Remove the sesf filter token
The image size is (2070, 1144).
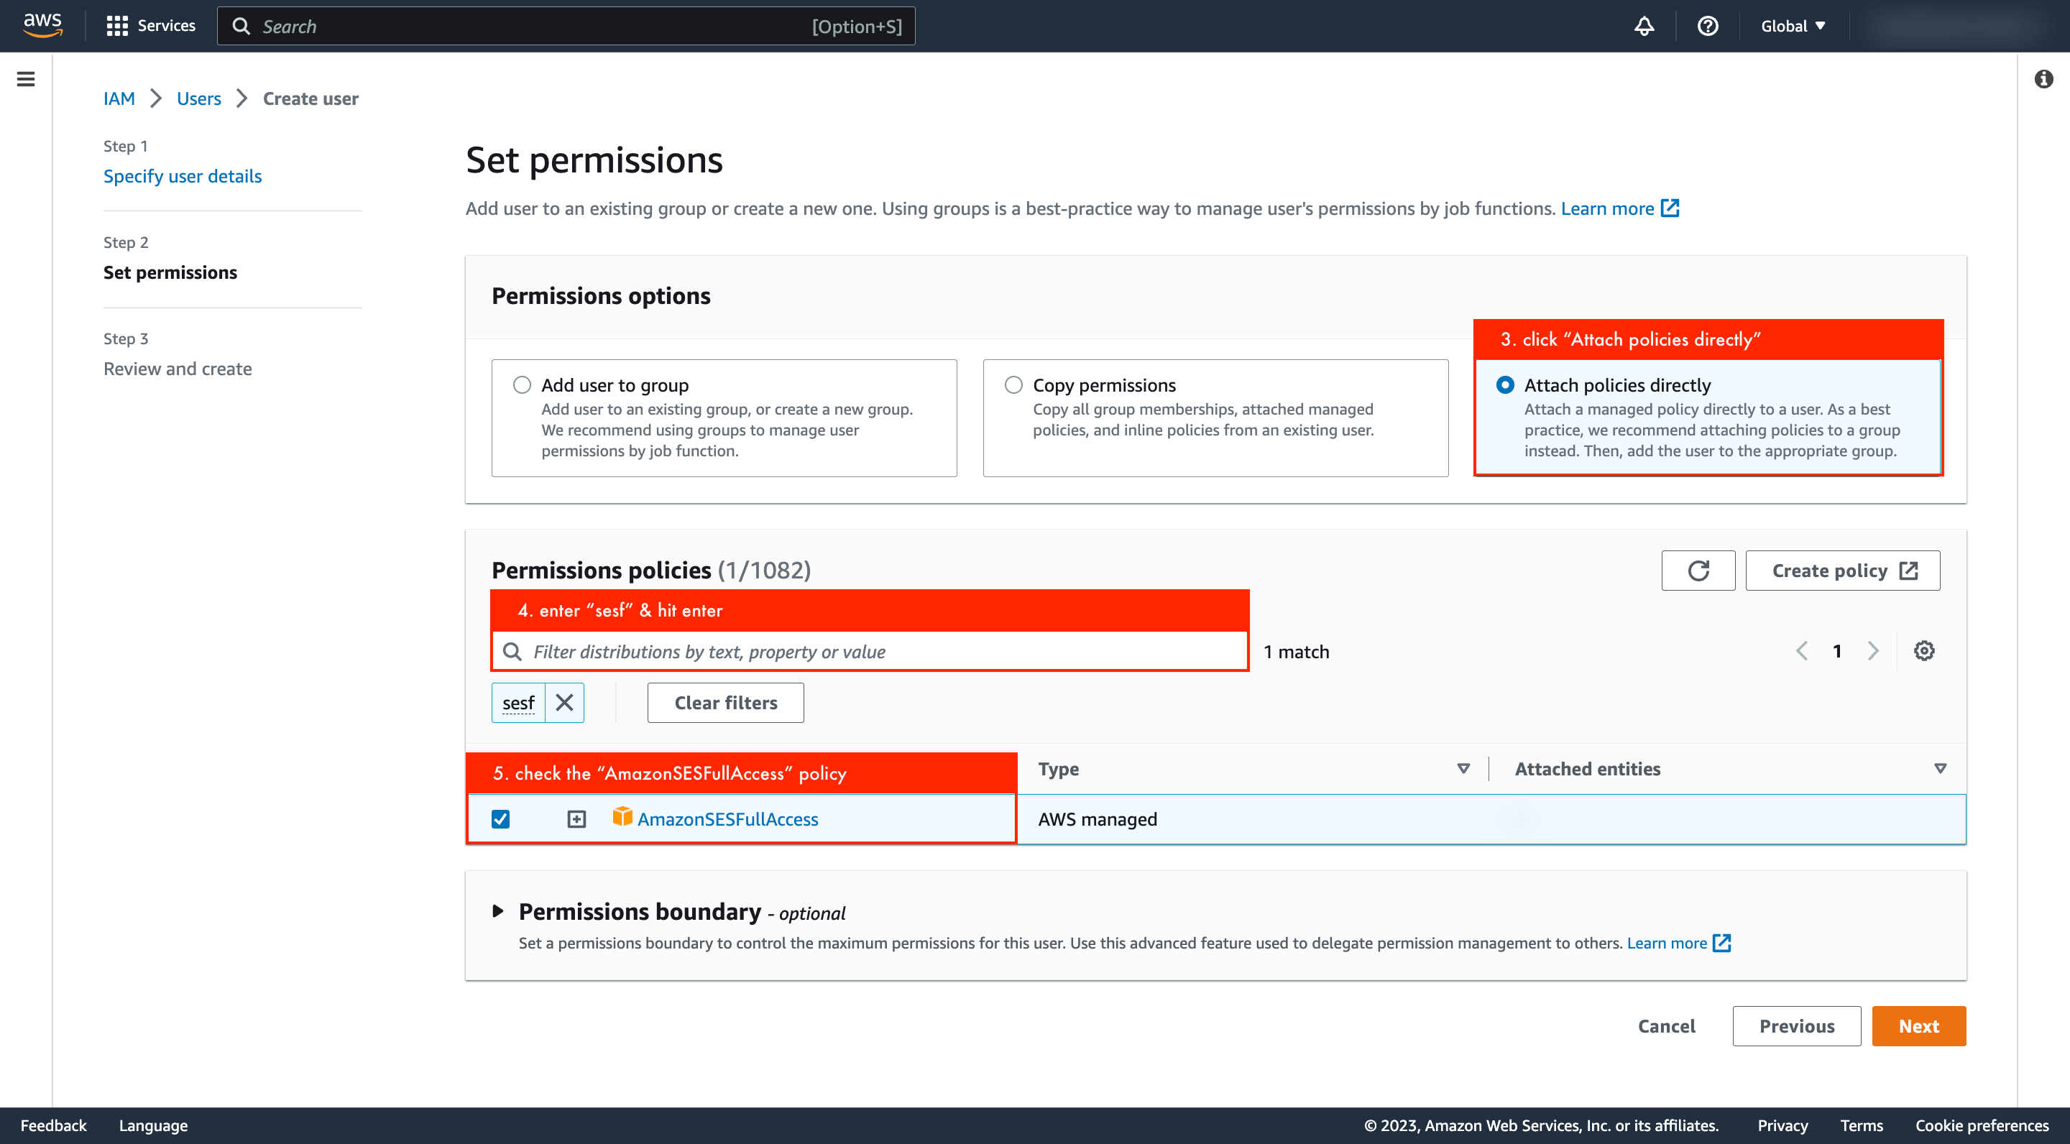564,703
